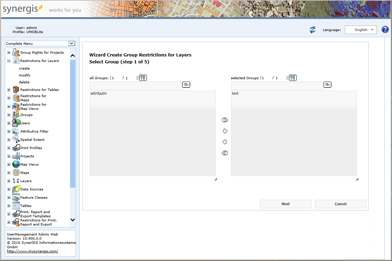
Task: Click the move-all-left double arrow icon
Action: tap(225, 153)
